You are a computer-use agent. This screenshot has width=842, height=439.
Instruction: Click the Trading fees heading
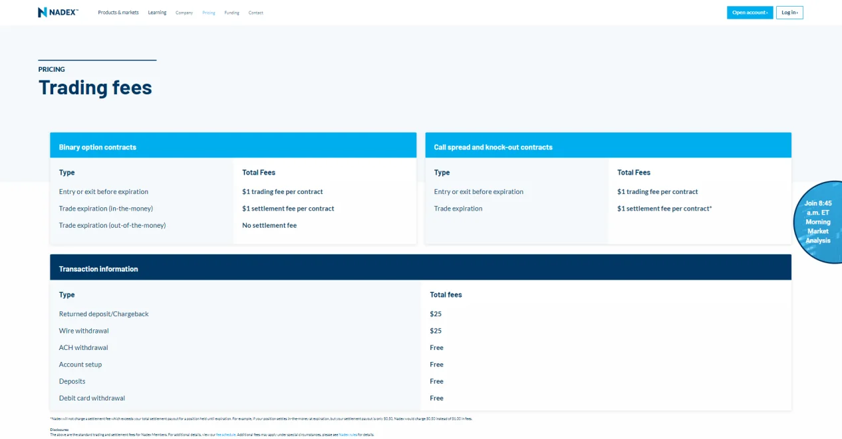pos(95,87)
